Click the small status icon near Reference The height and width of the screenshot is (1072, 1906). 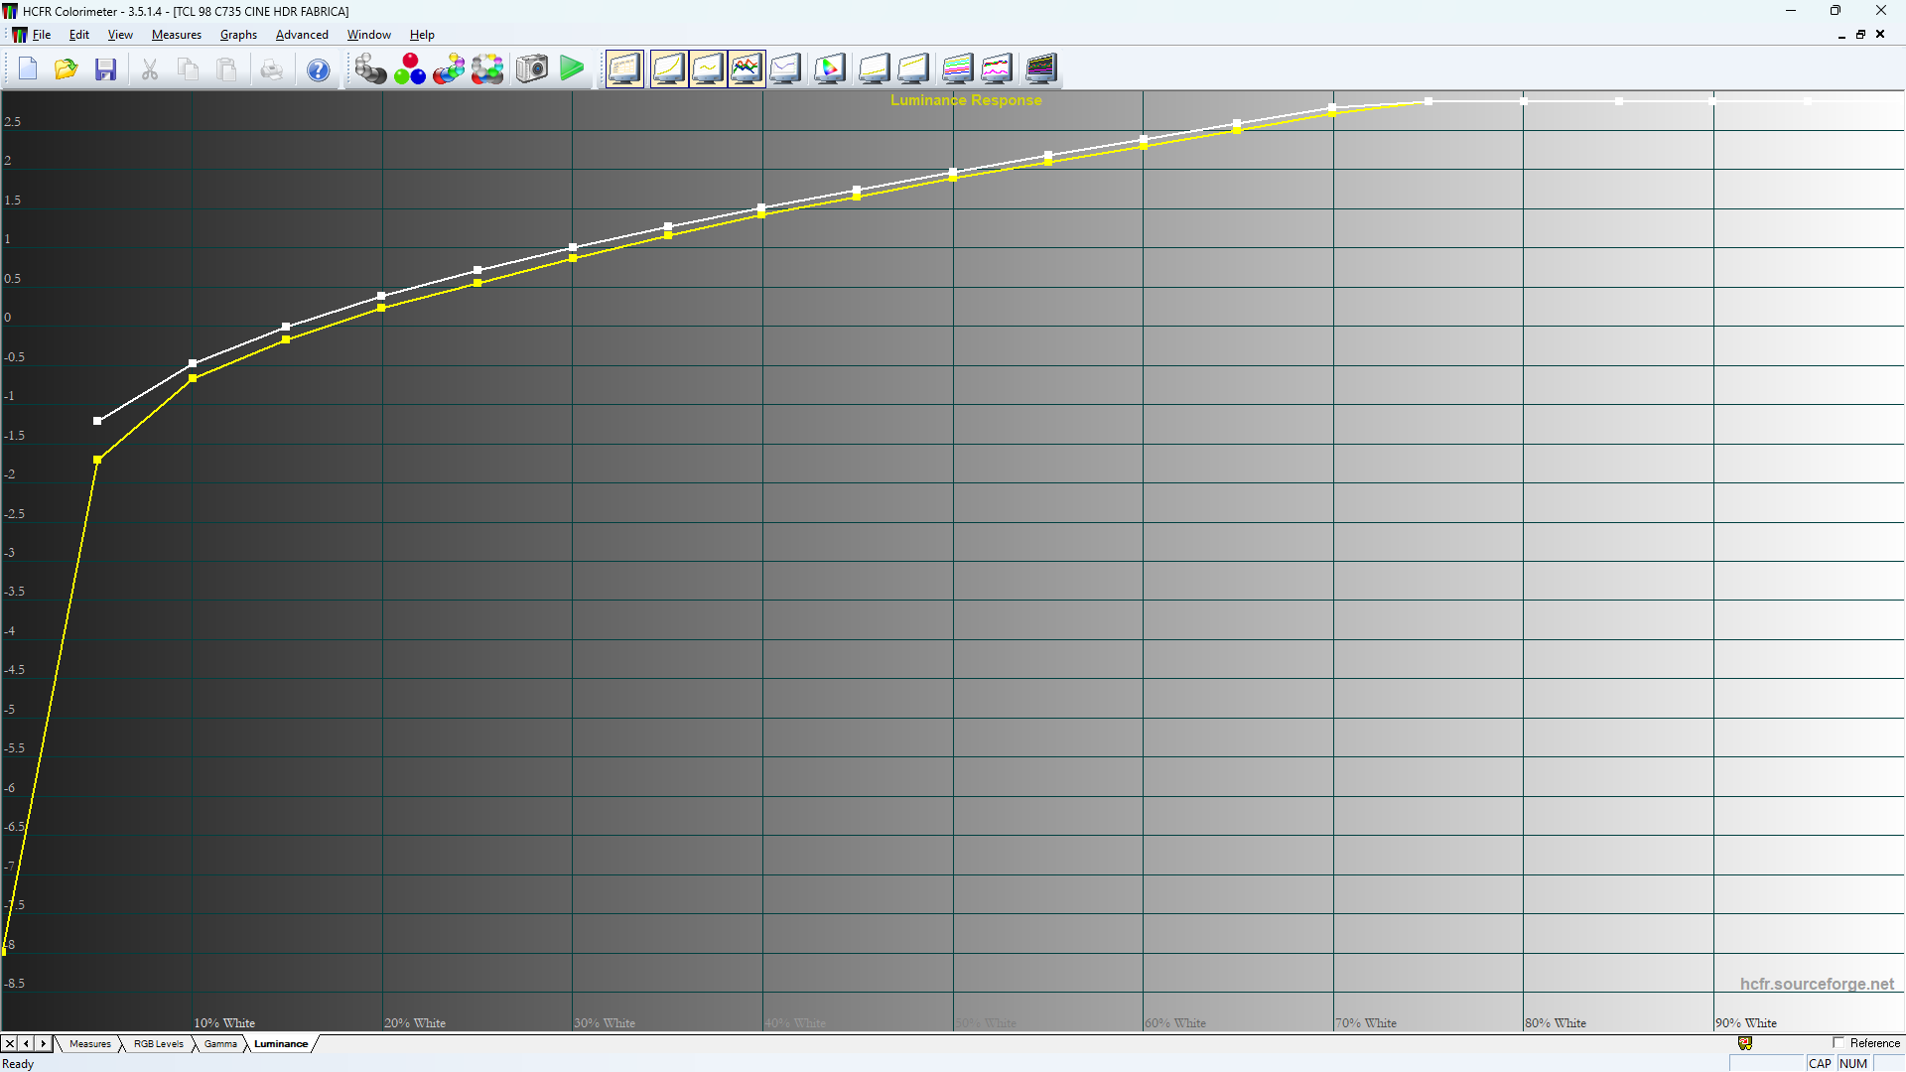click(x=1745, y=1043)
